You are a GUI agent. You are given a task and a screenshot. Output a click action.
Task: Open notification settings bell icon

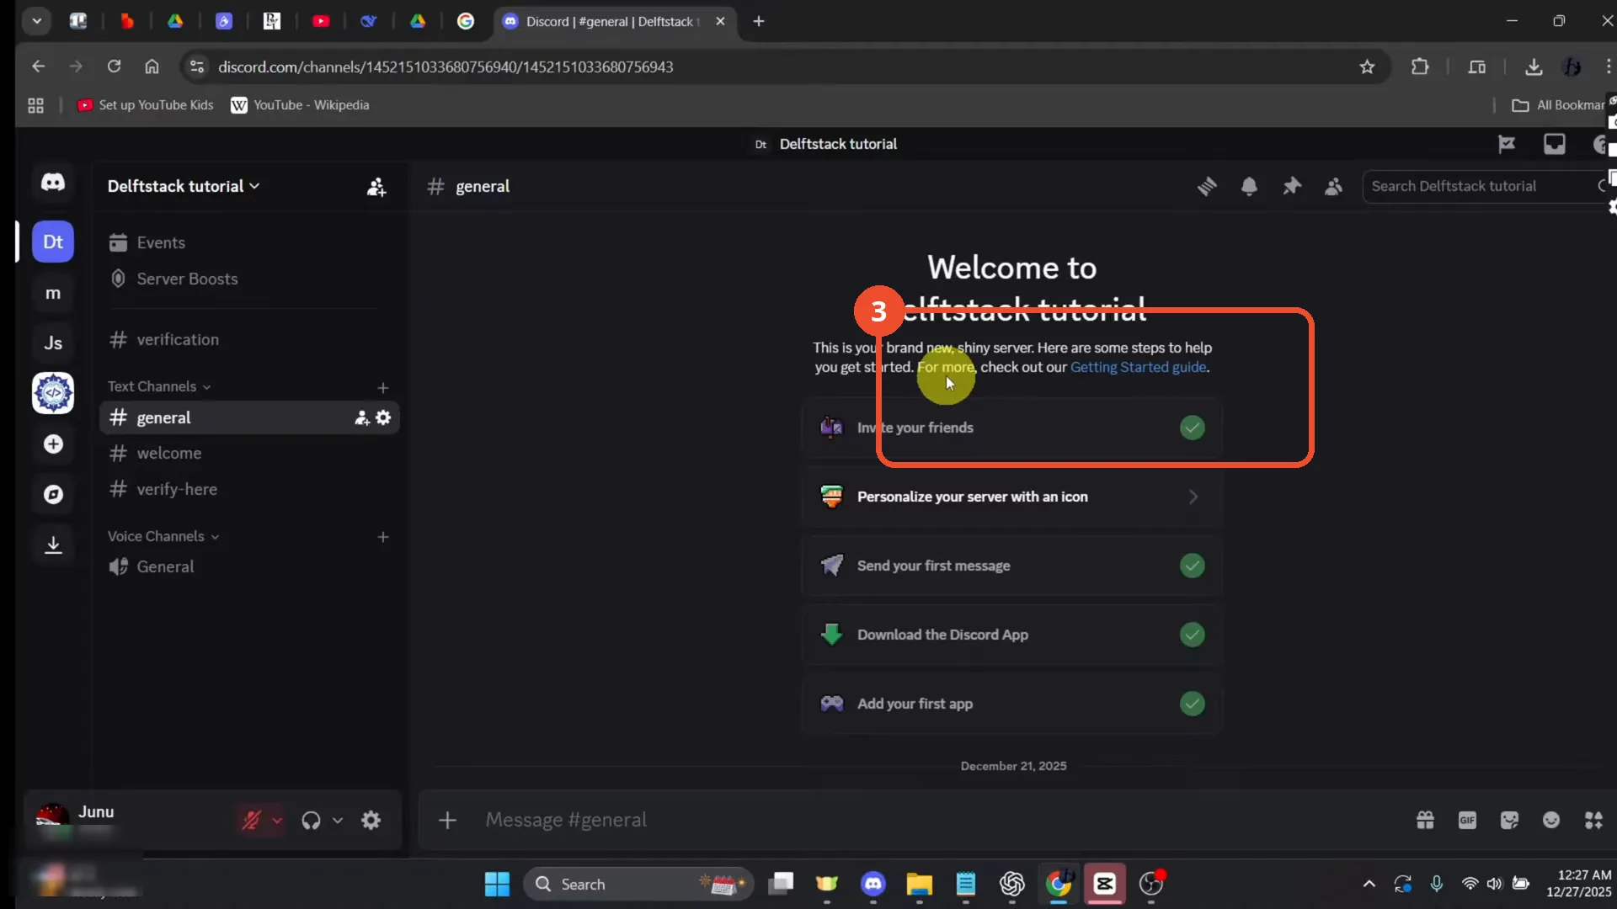point(1249,186)
